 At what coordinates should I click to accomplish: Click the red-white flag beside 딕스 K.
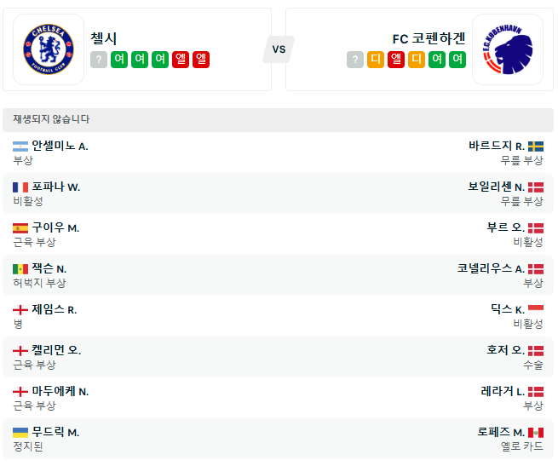[x=536, y=309]
